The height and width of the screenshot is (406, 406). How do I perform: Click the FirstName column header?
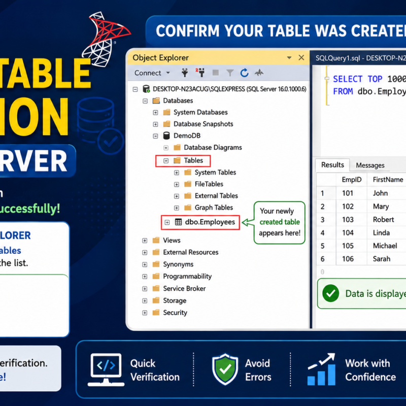388,180
